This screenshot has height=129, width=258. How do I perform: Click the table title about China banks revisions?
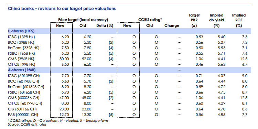click(62, 9)
